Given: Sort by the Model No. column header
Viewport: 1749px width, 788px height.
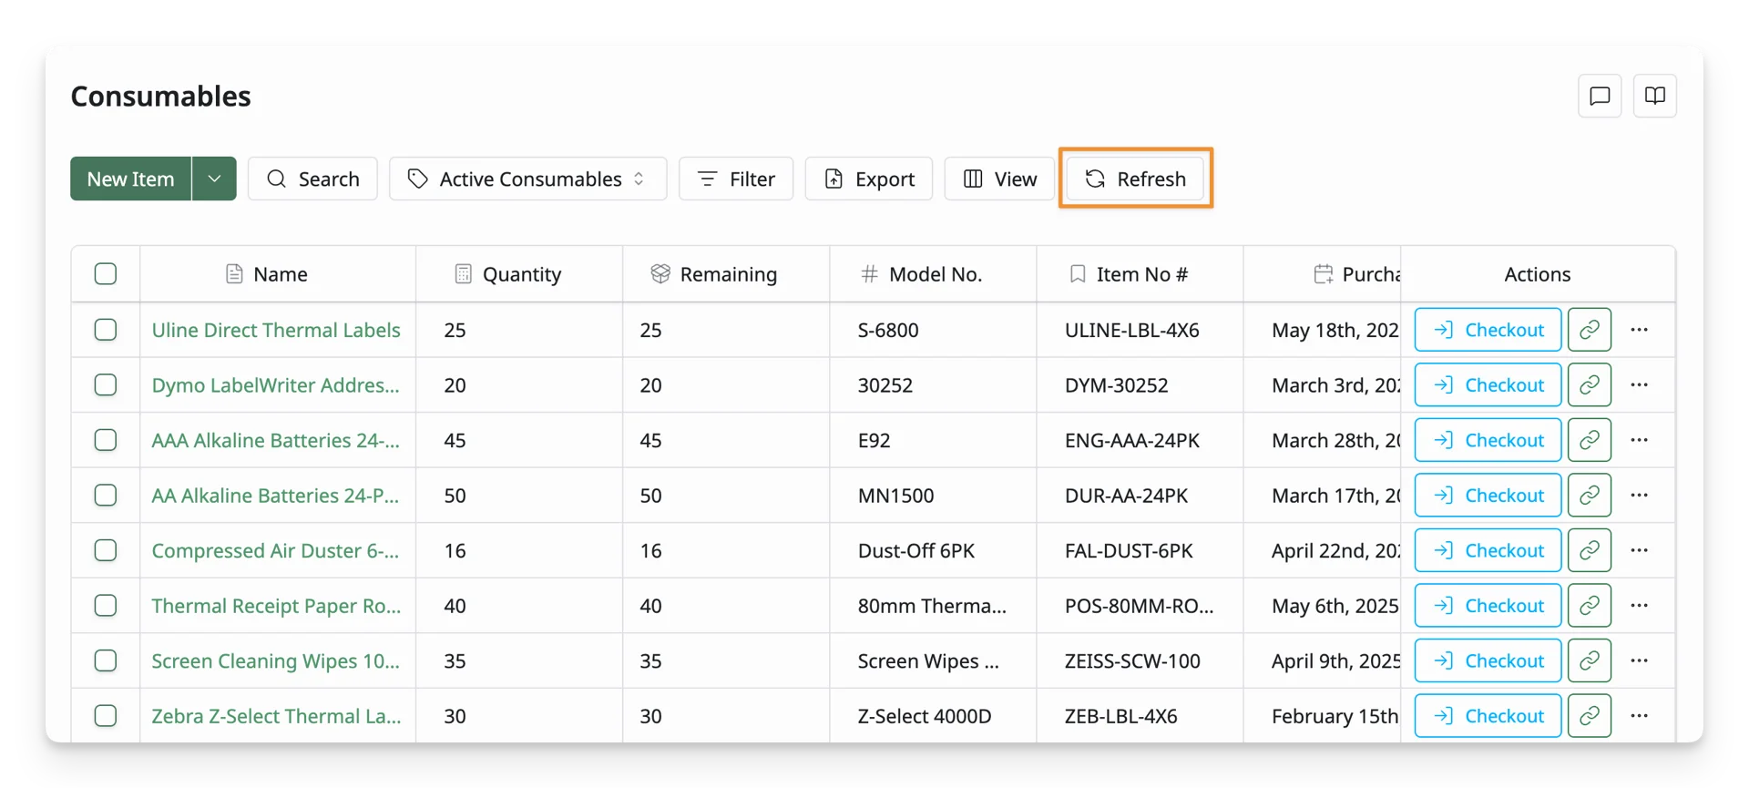Looking at the screenshot, I should coord(933,274).
